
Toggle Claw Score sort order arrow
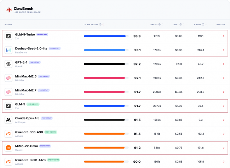coord(103,25)
